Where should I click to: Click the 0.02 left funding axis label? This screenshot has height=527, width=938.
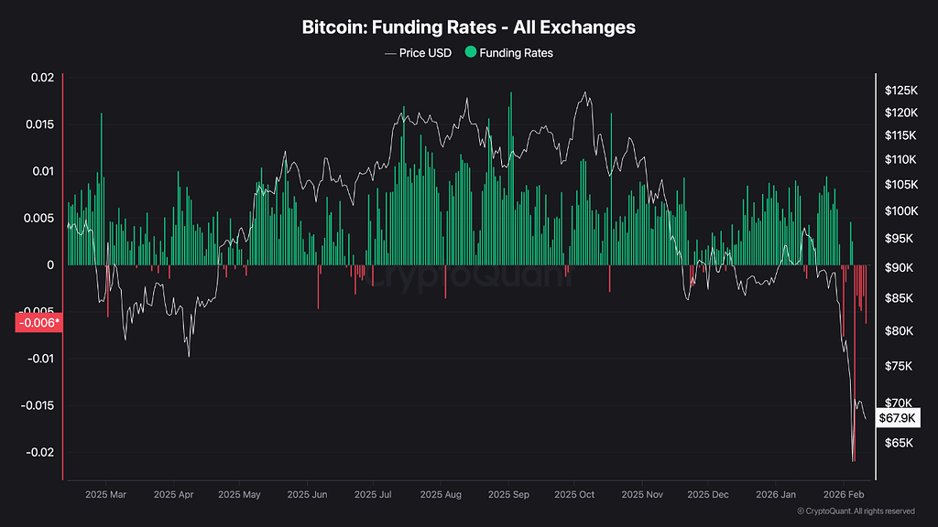click(42, 78)
